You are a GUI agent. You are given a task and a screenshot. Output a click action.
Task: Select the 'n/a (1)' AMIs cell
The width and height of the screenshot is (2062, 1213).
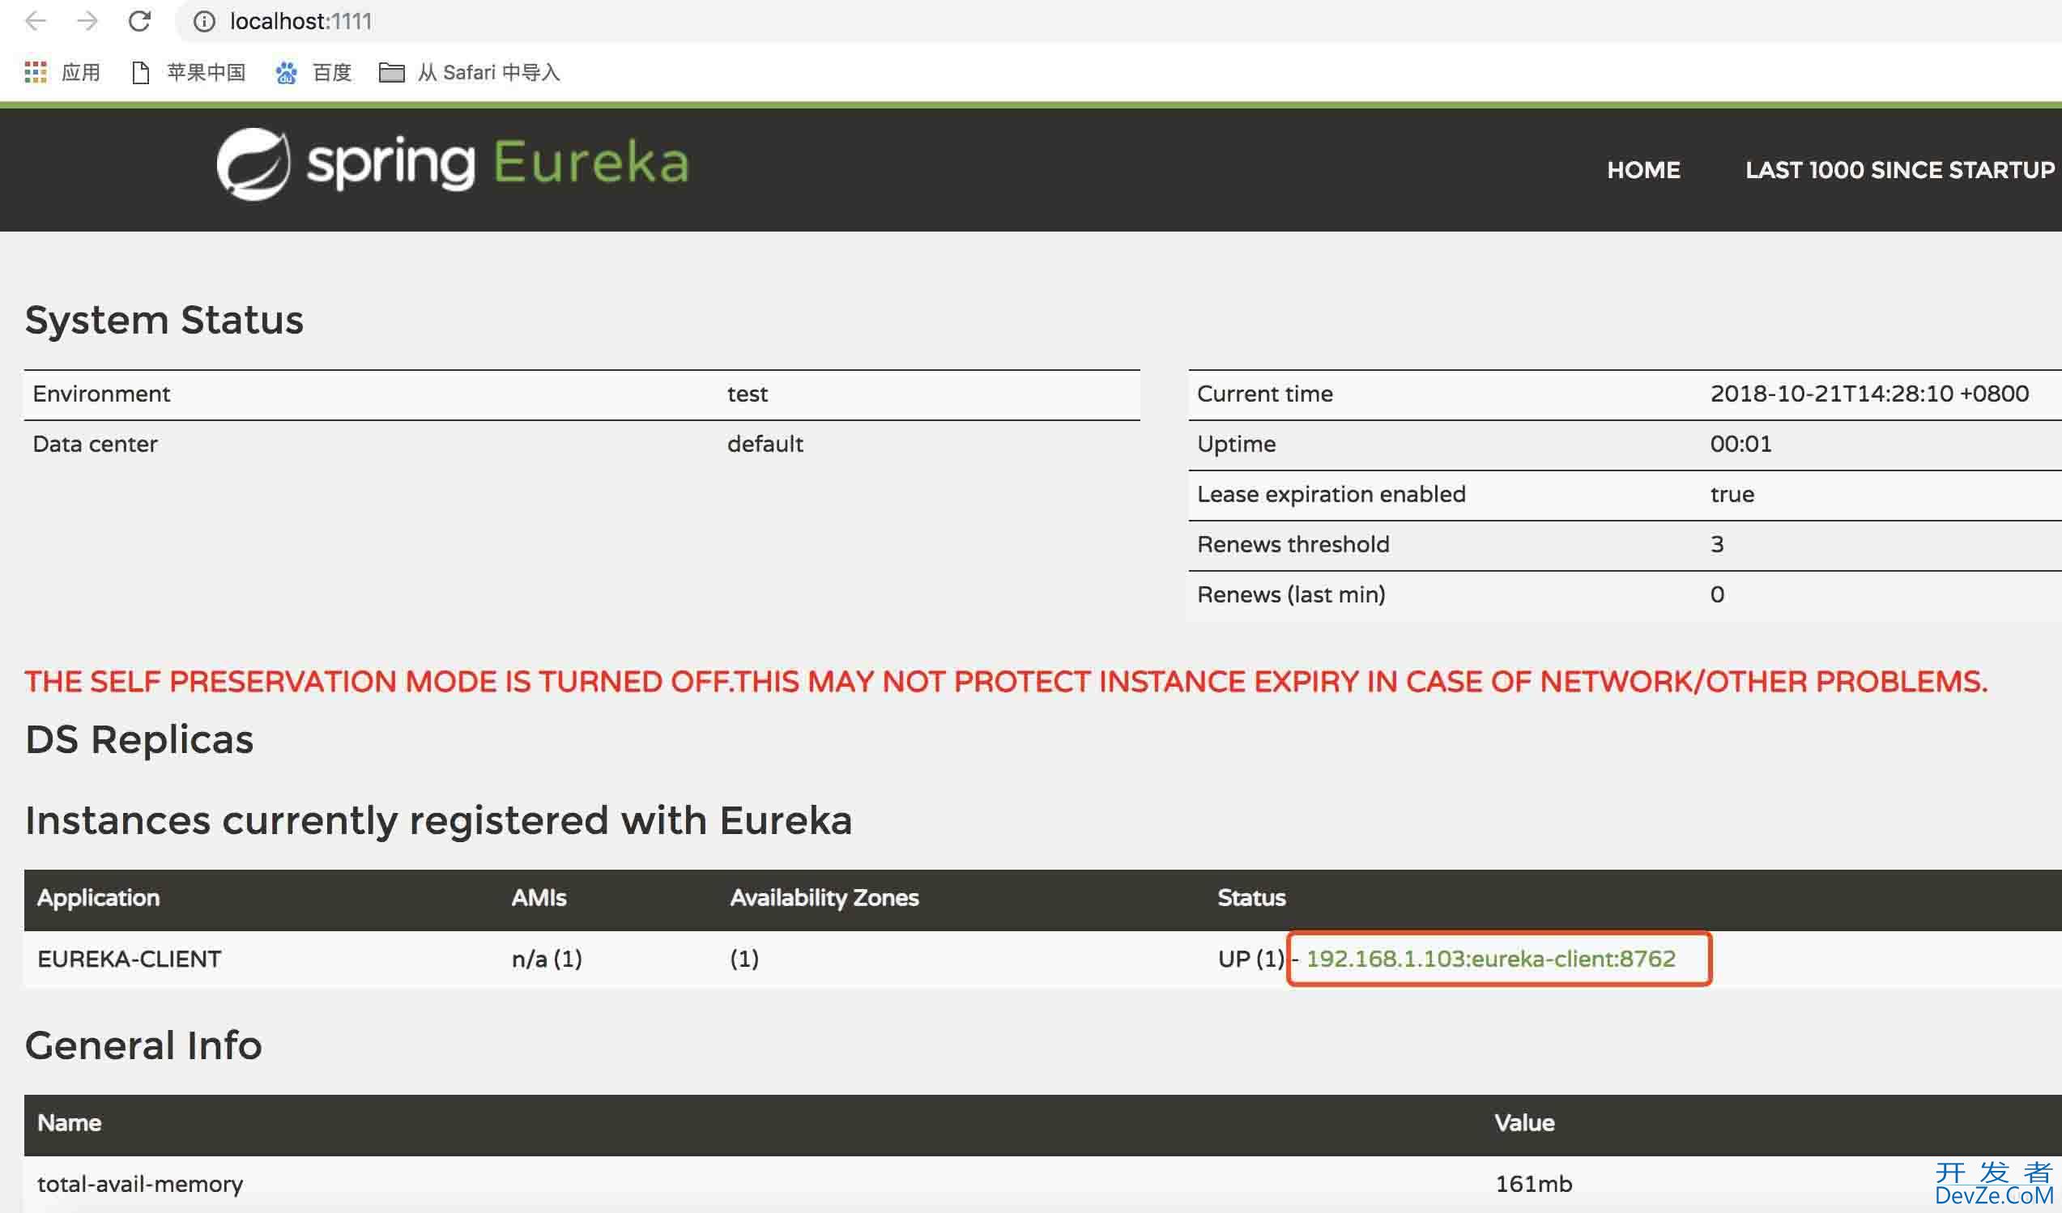[x=547, y=959]
